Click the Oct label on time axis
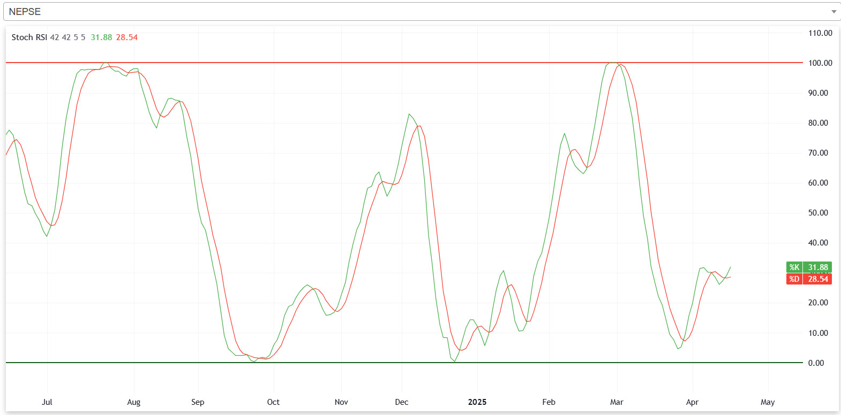The width and height of the screenshot is (841, 415). point(273,402)
